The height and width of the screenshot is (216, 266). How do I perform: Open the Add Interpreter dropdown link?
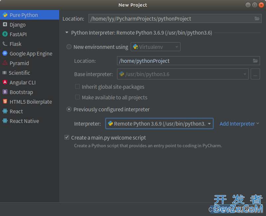(x=239, y=124)
